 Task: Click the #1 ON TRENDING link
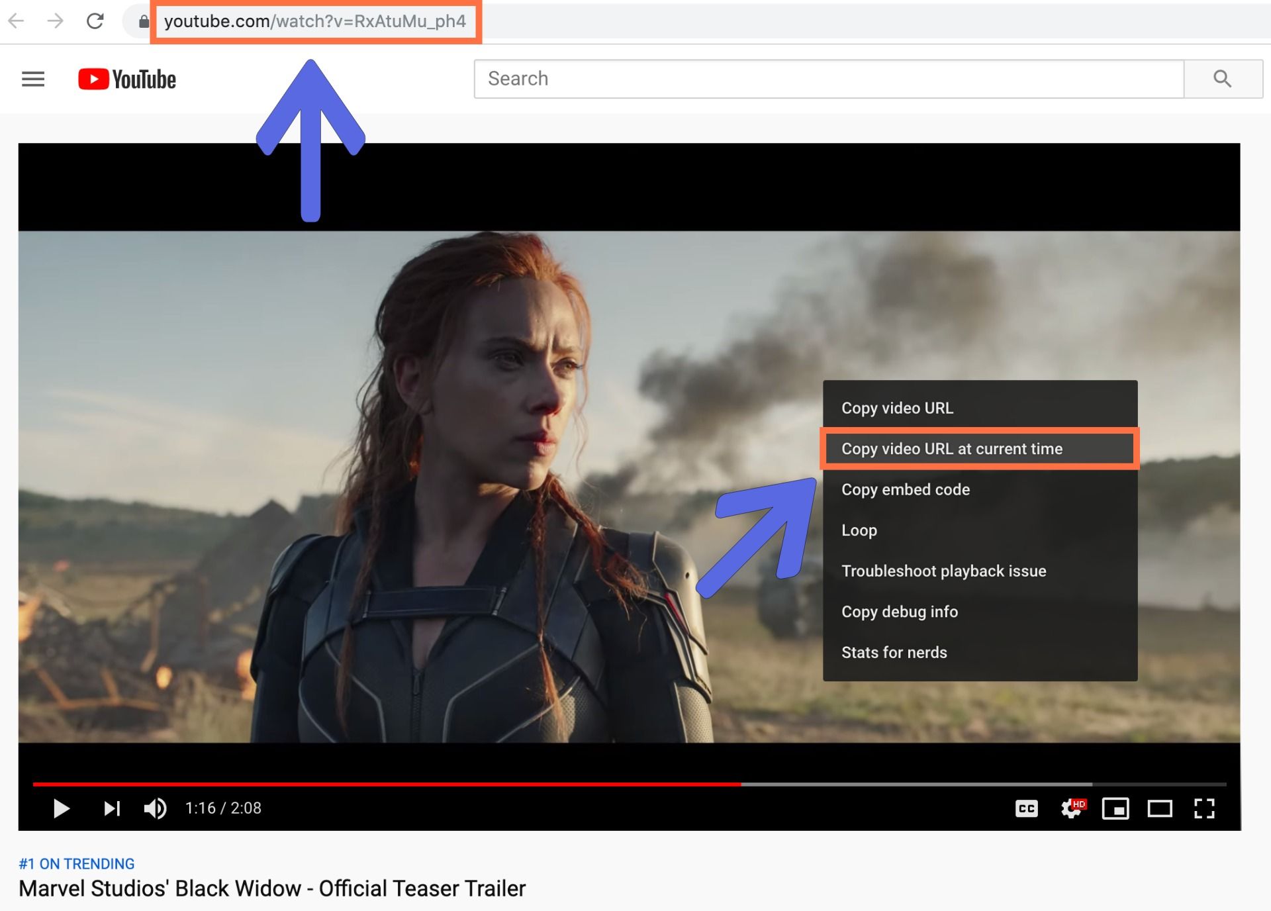(77, 863)
